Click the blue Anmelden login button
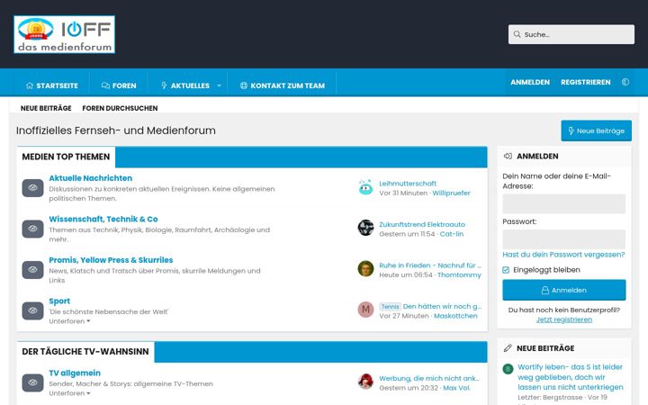 point(564,290)
